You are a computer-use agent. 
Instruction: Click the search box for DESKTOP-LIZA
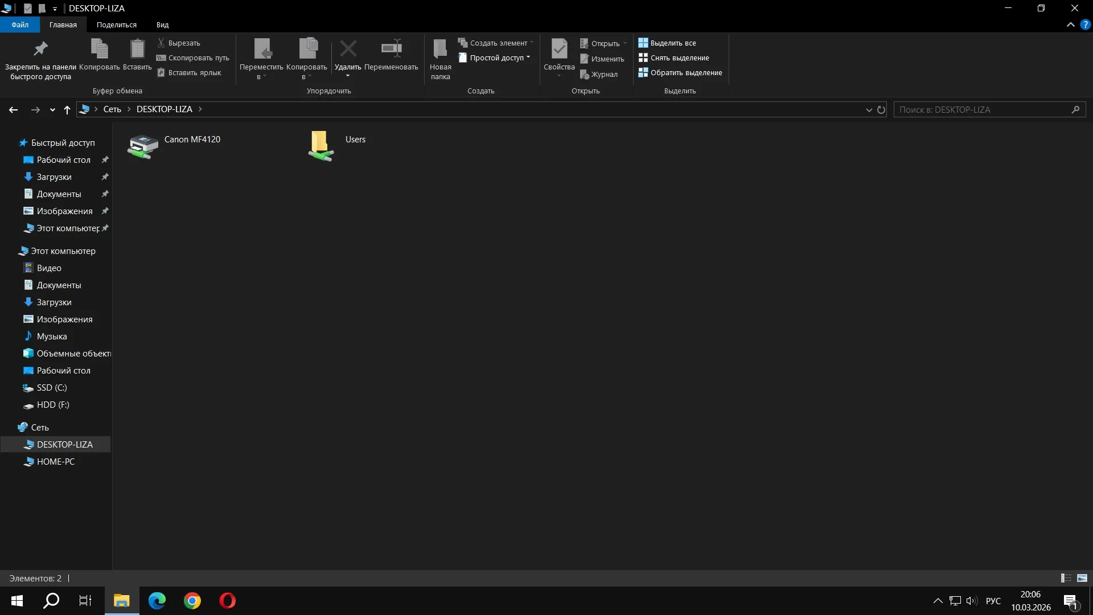tap(984, 109)
